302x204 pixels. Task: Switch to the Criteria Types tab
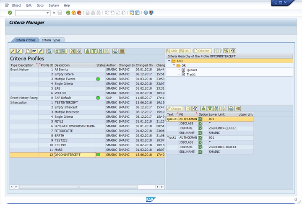pos(51,40)
